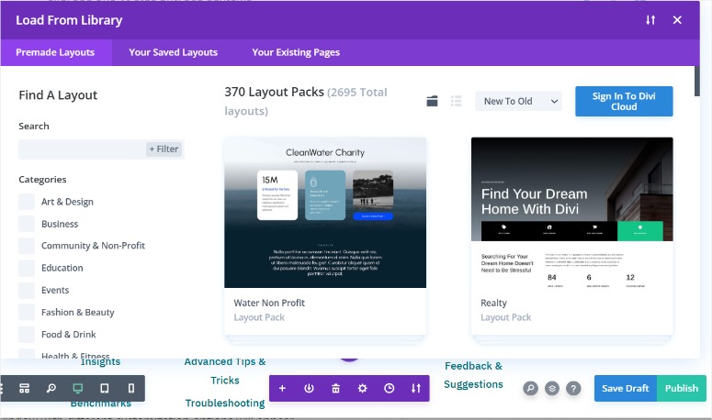Check the Events category
Viewport: 712px width, 420px height.
coord(27,290)
